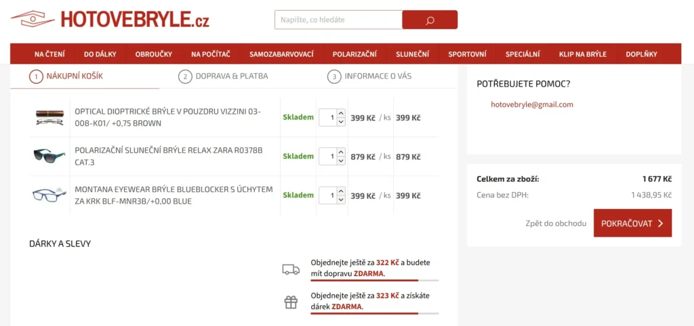
Task: Click the POTŘEBUJETE POMOC? heading
Action: click(523, 84)
